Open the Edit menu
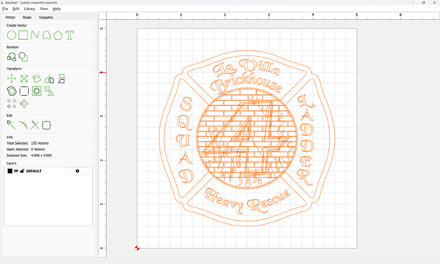 tap(16, 9)
